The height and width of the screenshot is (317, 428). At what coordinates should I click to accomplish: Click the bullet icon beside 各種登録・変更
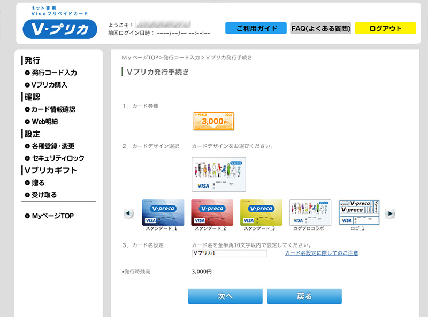[27, 146]
